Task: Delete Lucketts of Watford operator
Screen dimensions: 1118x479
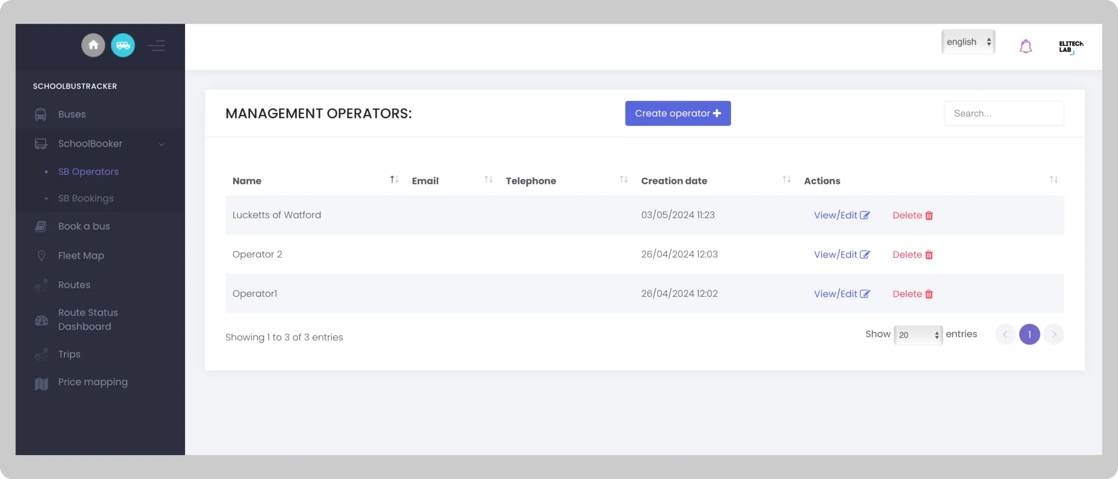Action: click(913, 215)
